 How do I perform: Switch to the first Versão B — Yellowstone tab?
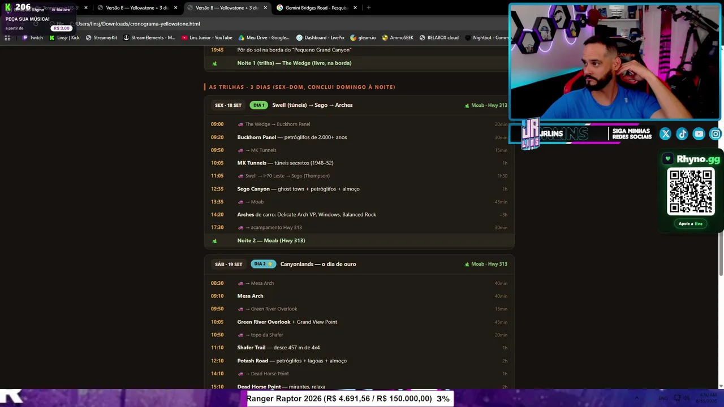[137, 8]
